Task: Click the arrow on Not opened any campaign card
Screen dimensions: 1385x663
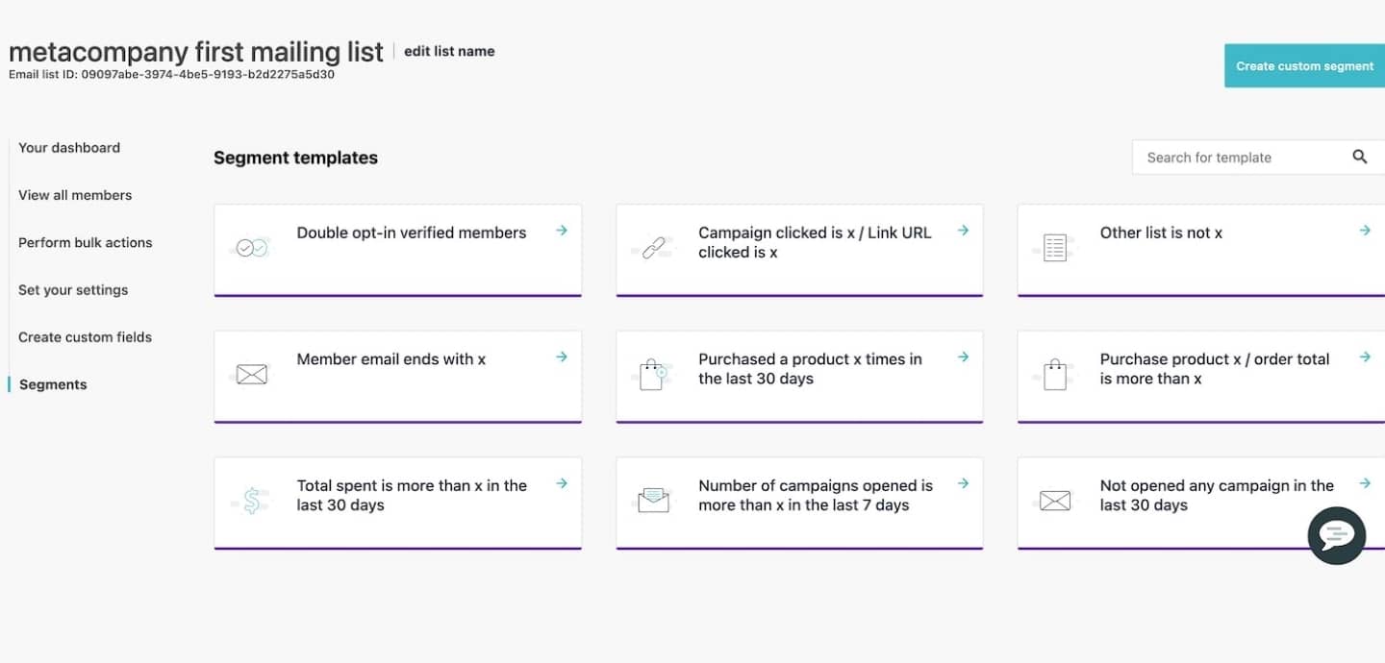Action: tap(1365, 483)
